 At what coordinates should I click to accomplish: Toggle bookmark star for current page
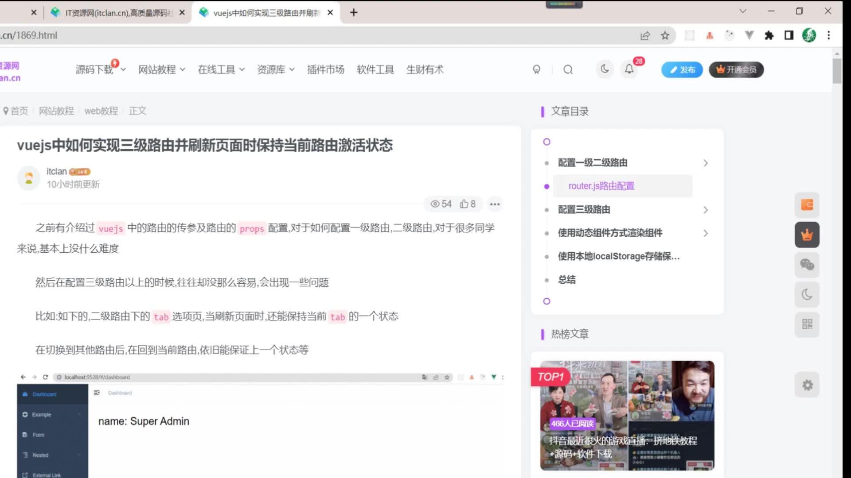pos(665,35)
